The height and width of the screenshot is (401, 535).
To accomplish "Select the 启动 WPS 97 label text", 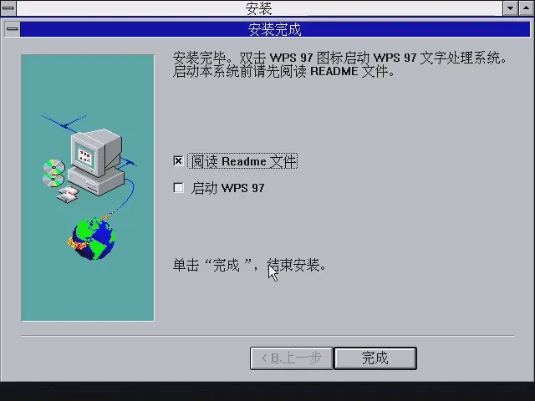I will click(x=227, y=188).
